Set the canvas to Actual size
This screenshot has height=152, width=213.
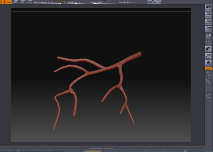[x=208, y=22]
